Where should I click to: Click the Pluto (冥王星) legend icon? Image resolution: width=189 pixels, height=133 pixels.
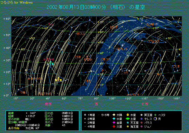coord(142,115)
